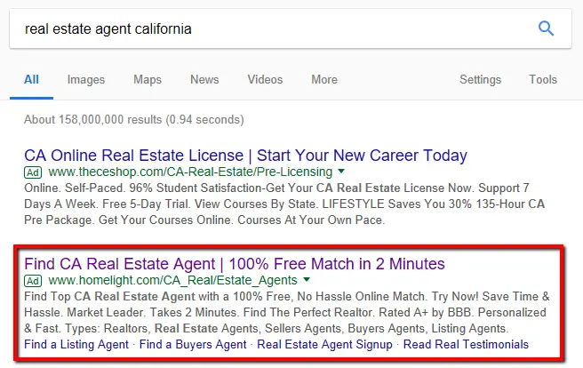Image resolution: width=583 pixels, height=368 pixels.
Task: Switch to the Maps tab
Action: [148, 80]
